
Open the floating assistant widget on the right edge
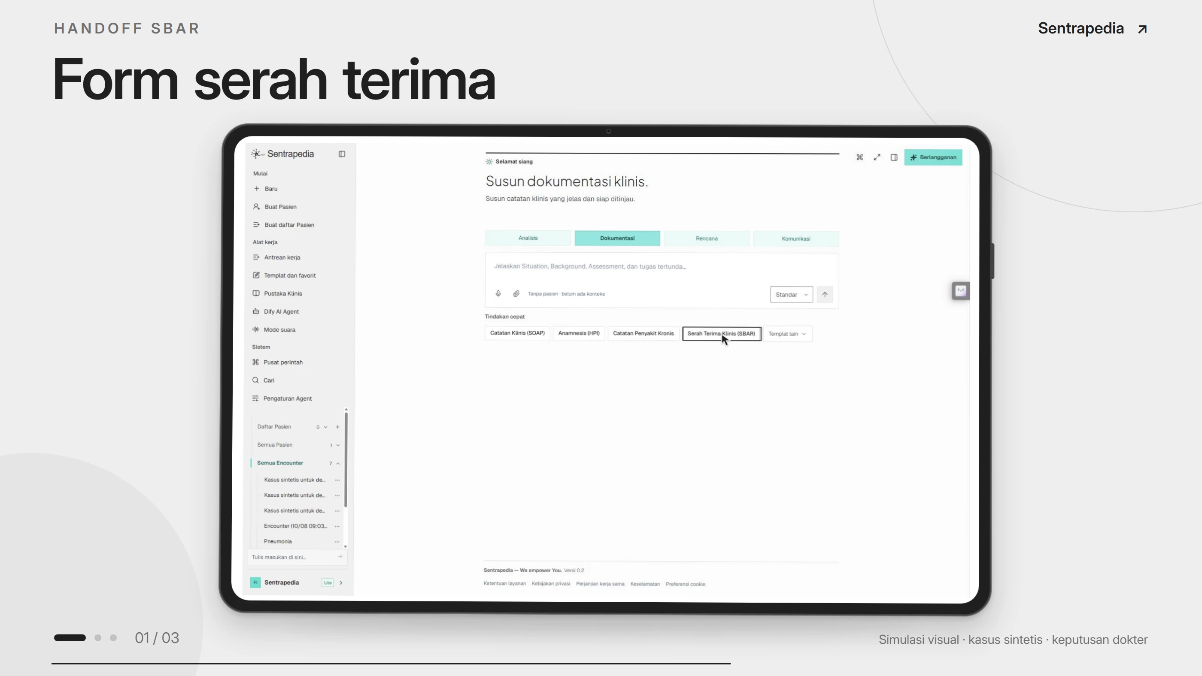pyautogui.click(x=960, y=291)
